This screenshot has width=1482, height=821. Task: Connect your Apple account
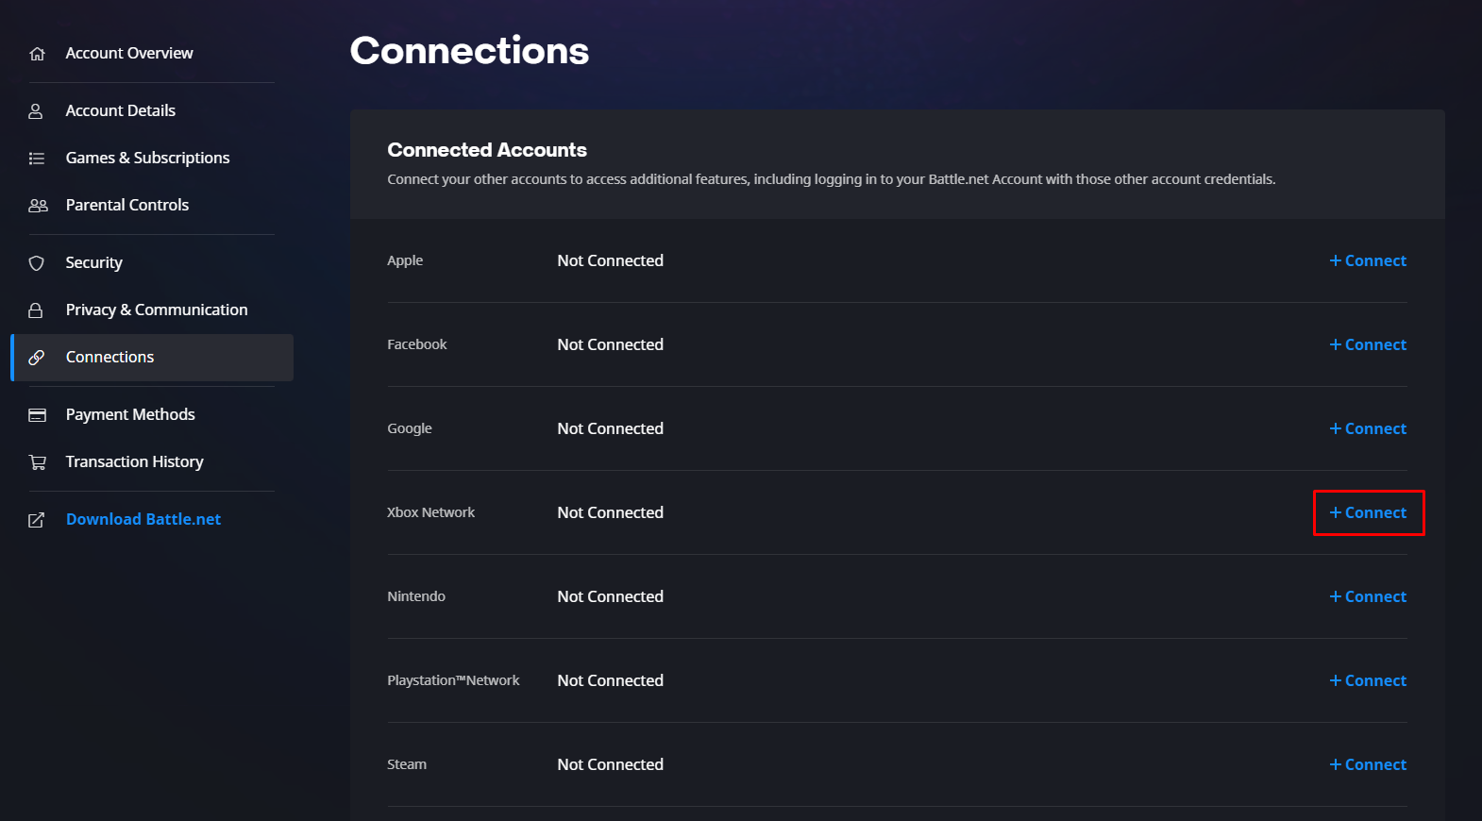[1368, 261]
